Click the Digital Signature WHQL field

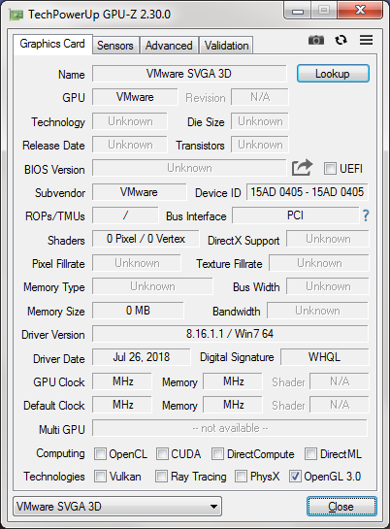324,357
